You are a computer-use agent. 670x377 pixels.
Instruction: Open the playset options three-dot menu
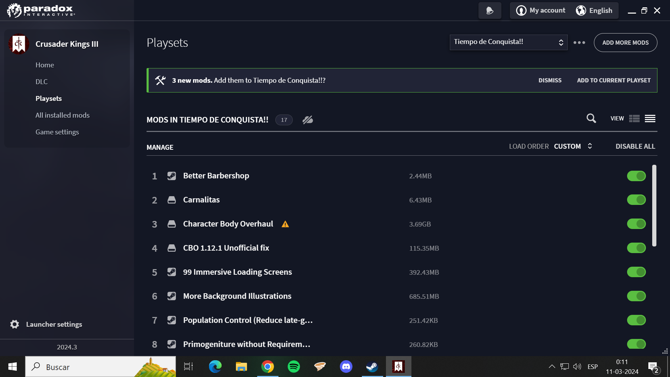click(579, 43)
